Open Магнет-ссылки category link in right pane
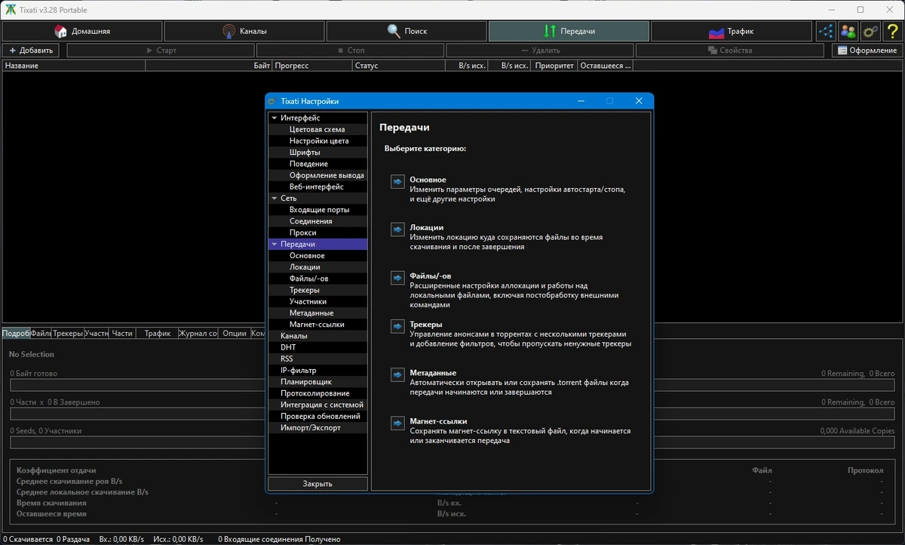Screen dimensions: 905x545 (438, 421)
